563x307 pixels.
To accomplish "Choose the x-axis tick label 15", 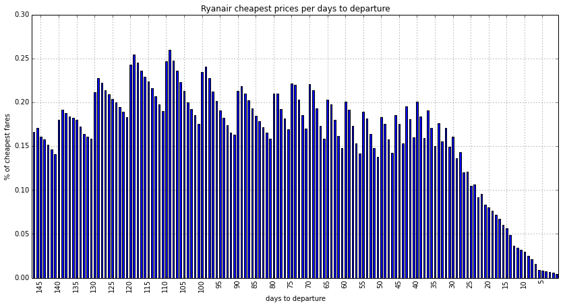I will (x=506, y=285).
